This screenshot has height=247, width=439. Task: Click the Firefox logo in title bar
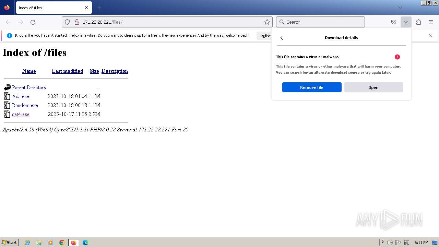7,7
